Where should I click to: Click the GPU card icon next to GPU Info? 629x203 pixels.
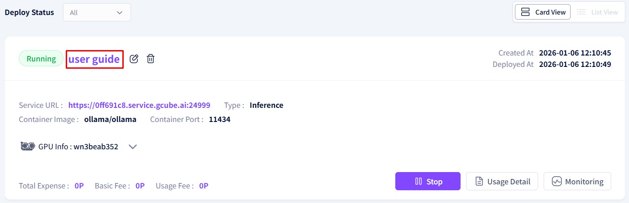tap(27, 147)
